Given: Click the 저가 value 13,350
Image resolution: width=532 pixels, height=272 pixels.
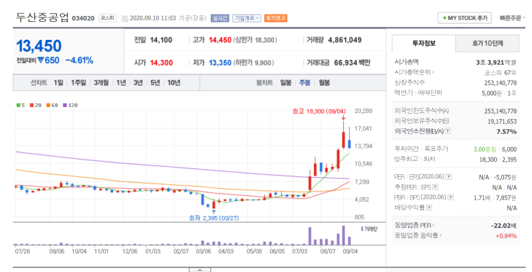Looking at the screenshot, I should click(x=220, y=63).
